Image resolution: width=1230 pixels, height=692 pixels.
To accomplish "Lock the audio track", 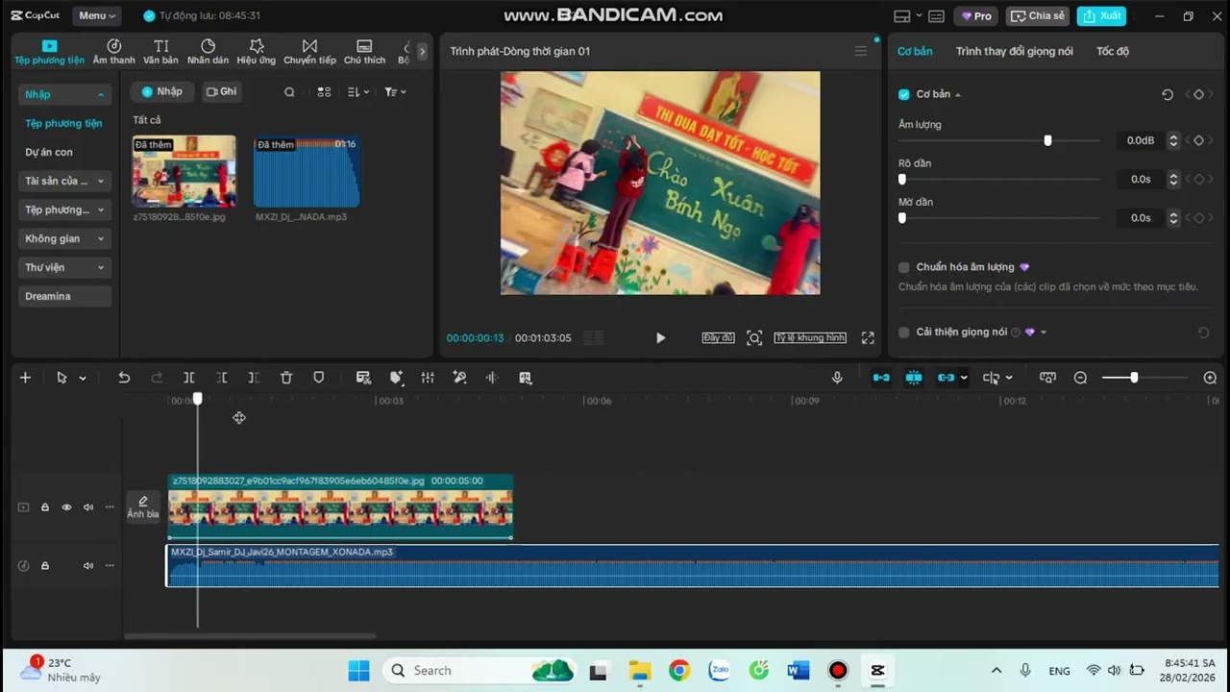I will 44,566.
